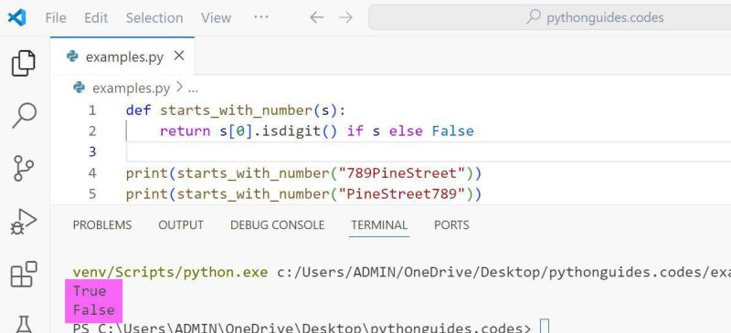This screenshot has width=731, height=333.
Task: Switch to the DEBUG CONSOLE tab
Action: (278, 225)
